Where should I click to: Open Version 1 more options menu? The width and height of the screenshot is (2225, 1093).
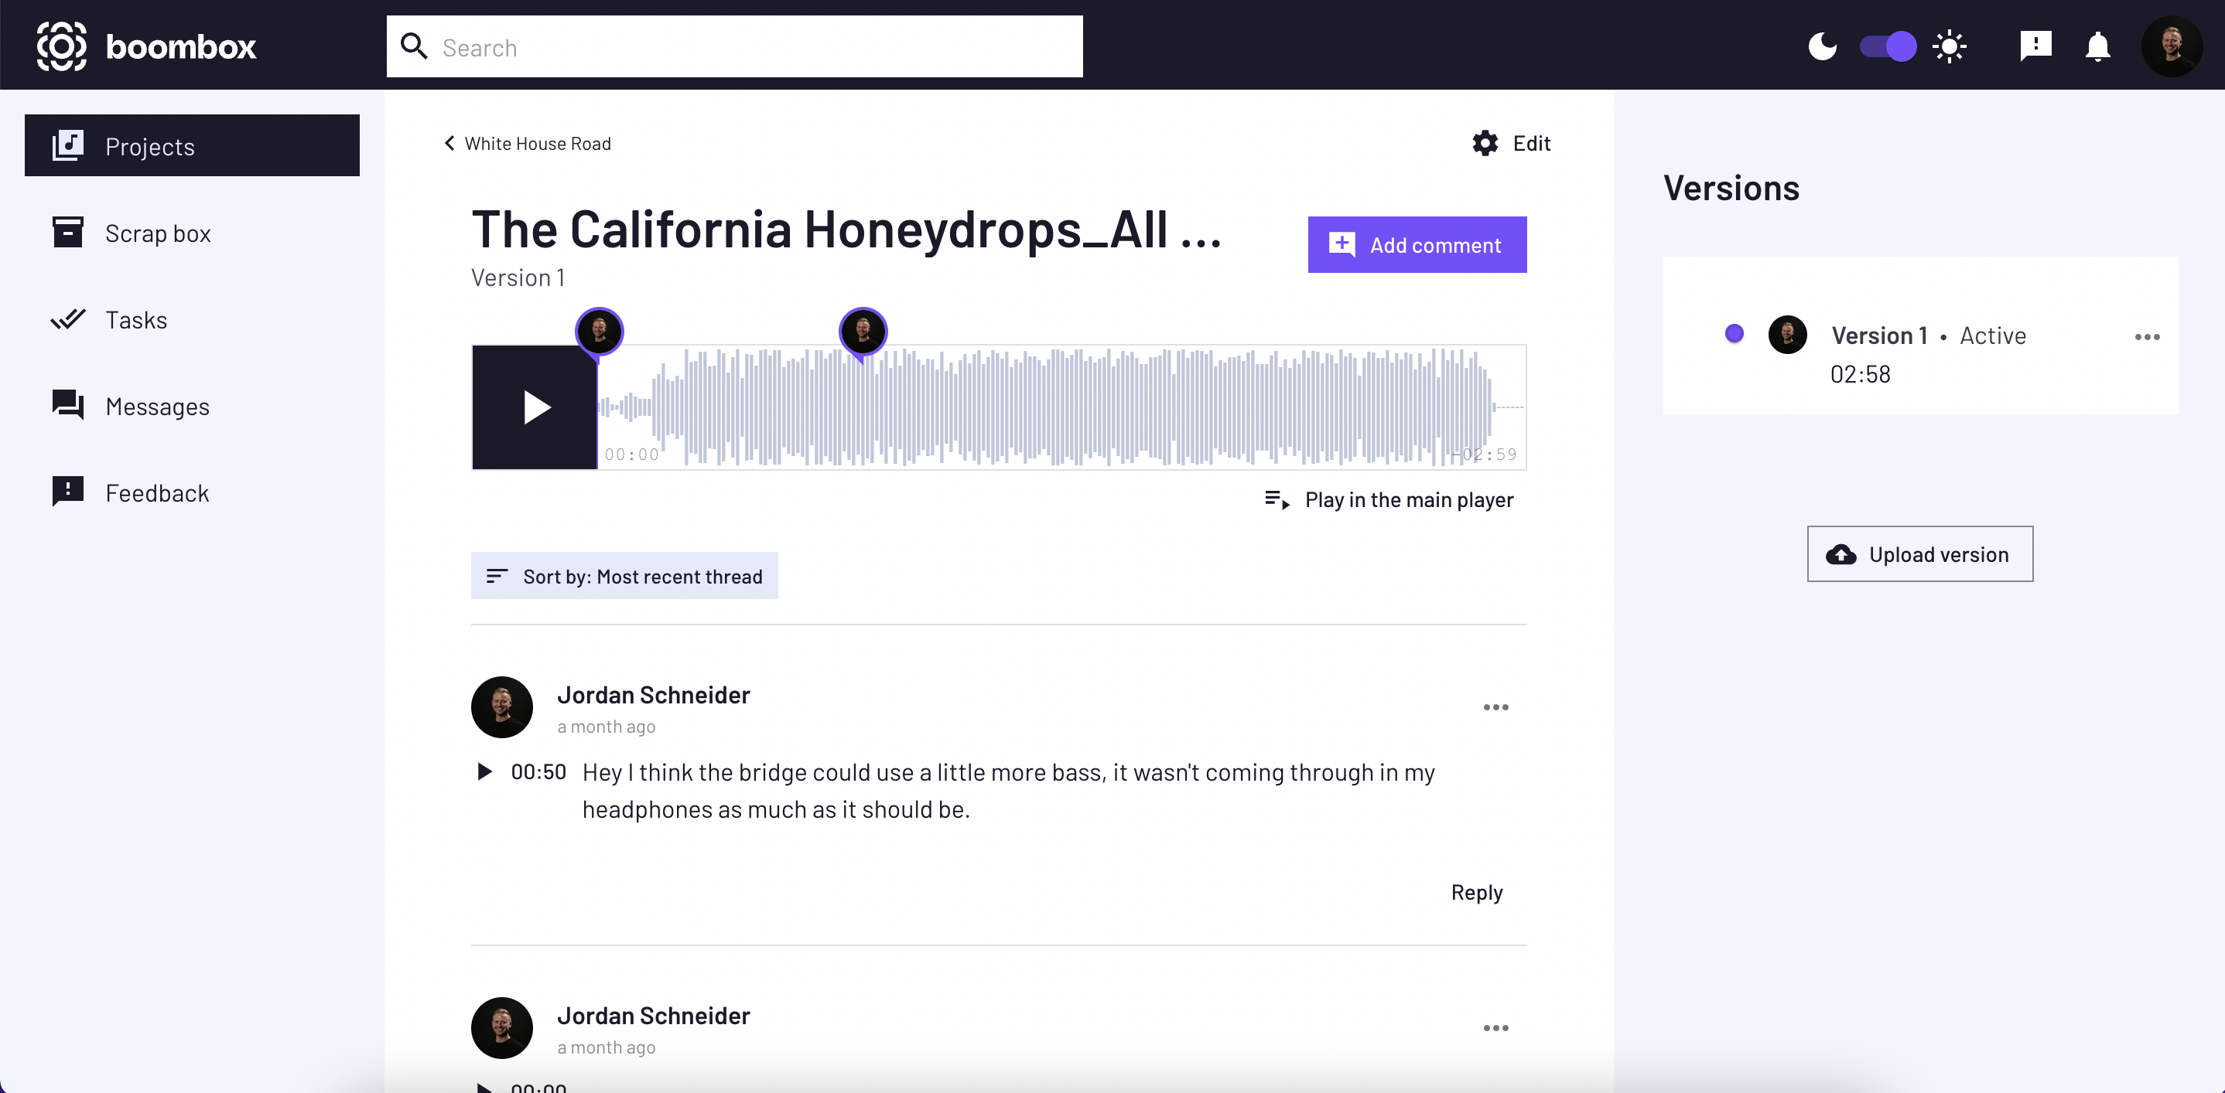tap(2146, 336)
